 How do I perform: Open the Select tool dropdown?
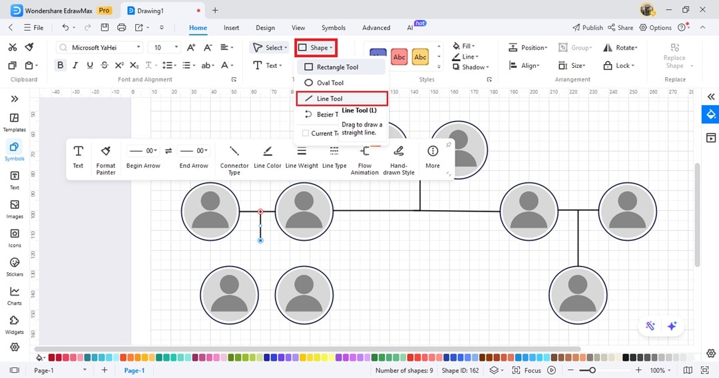tap(270, 47)
